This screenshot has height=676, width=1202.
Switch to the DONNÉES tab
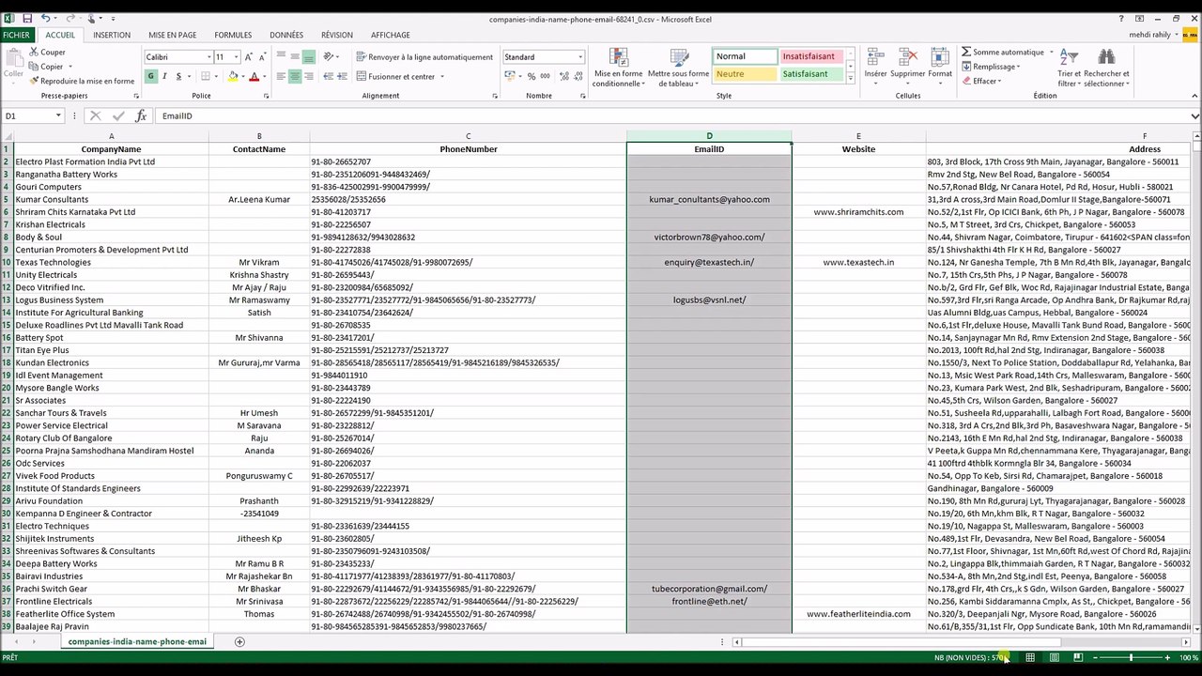coord(286,35)
